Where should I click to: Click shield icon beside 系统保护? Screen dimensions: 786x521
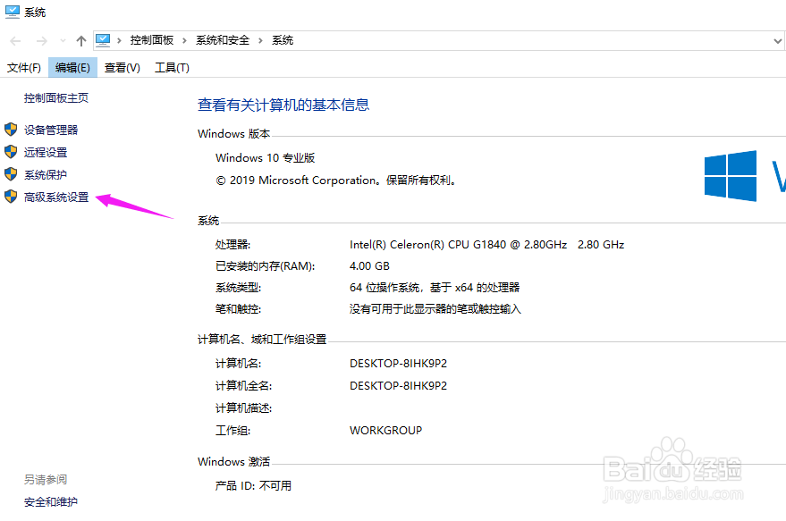(11, 174)
